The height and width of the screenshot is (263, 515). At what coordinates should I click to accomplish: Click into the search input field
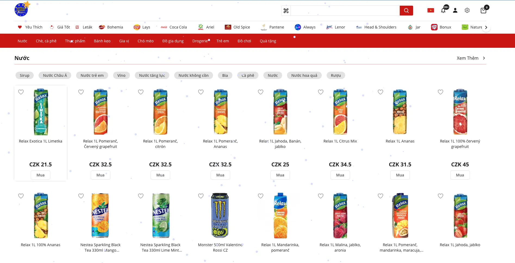click(345, 11)
